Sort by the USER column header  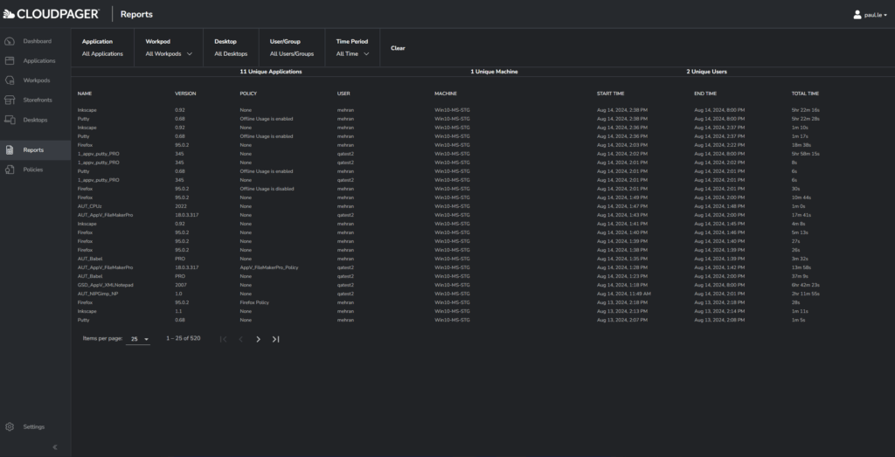343,93
